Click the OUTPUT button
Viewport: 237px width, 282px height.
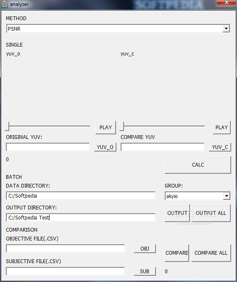[x=177, y=213]
